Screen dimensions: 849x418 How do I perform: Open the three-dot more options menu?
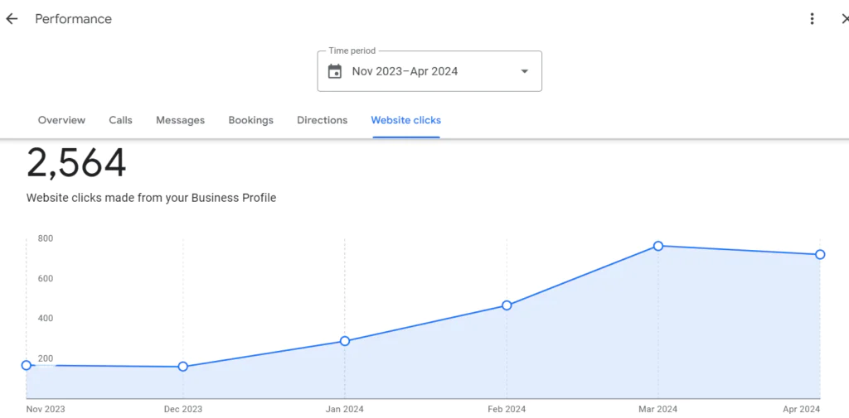coord(813,19)
